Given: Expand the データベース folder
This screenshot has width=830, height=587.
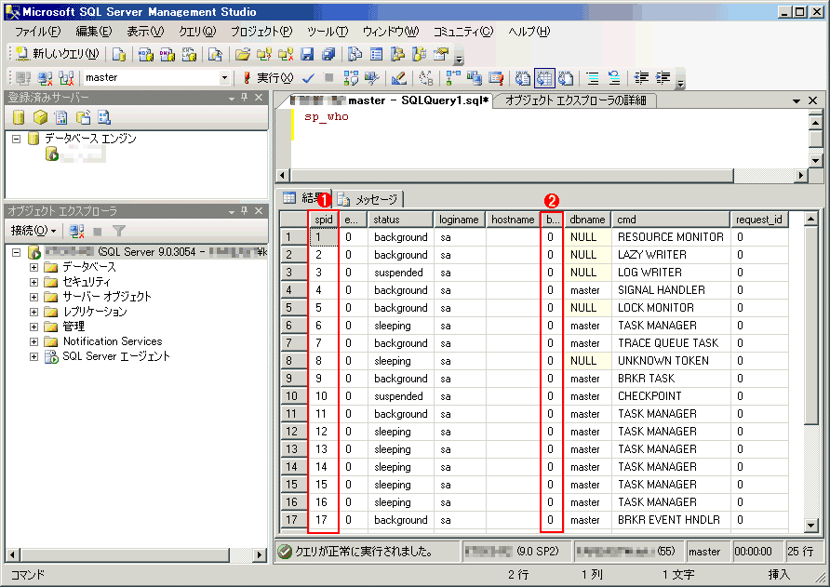Looking at the screenshot, I should tap(33, 267).
